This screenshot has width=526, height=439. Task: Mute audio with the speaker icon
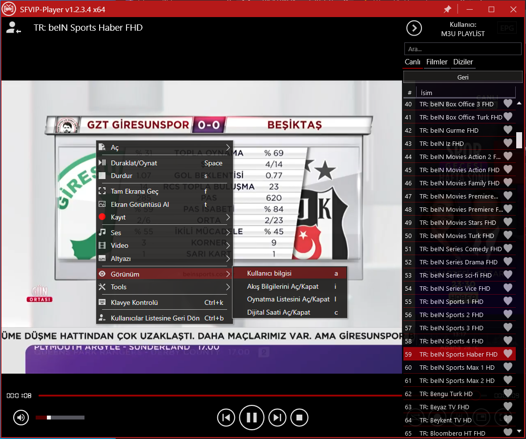(21, 418)
